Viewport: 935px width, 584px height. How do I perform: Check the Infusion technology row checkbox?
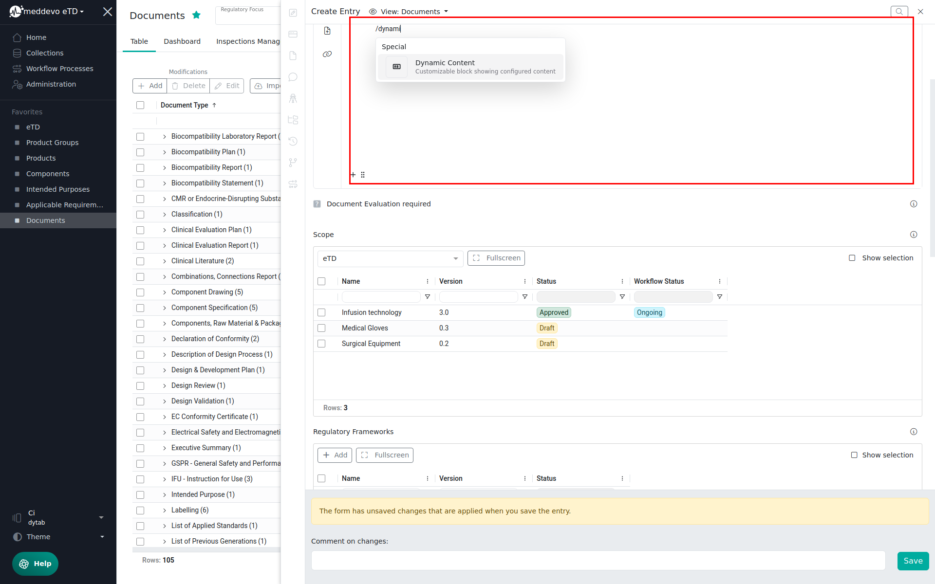tap(321, 312)
